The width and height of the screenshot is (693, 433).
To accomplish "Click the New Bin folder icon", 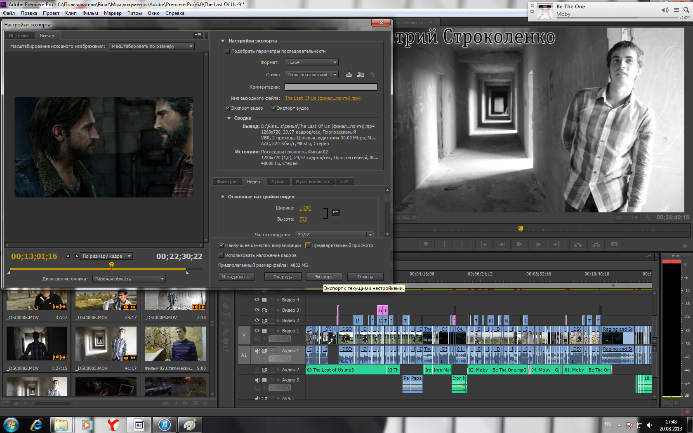I will 186,403.
